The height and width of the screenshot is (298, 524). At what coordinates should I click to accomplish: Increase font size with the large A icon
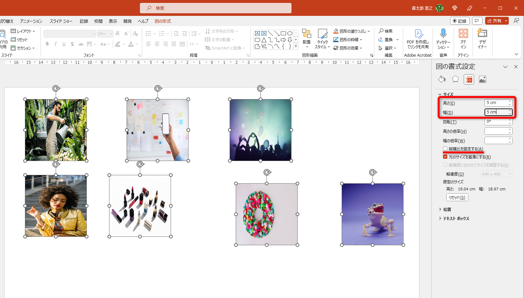pos(118,34)
